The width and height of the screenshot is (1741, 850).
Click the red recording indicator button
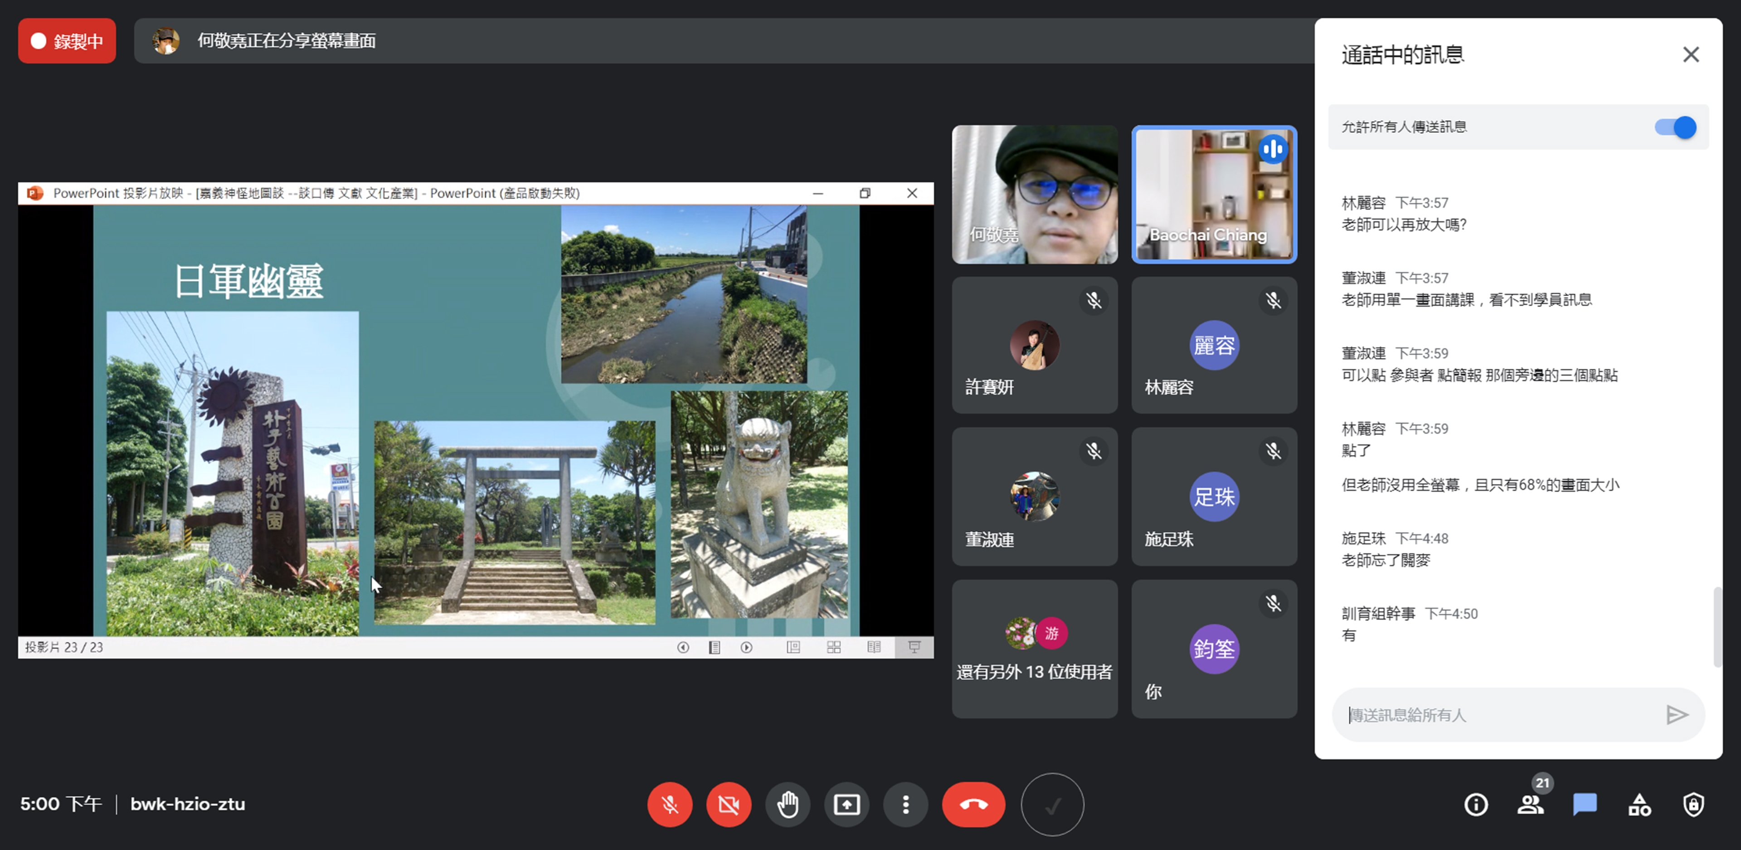(67, 41)
